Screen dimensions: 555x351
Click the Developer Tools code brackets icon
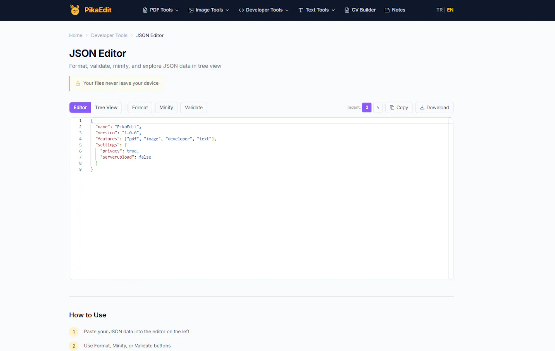tap(241, 10)
